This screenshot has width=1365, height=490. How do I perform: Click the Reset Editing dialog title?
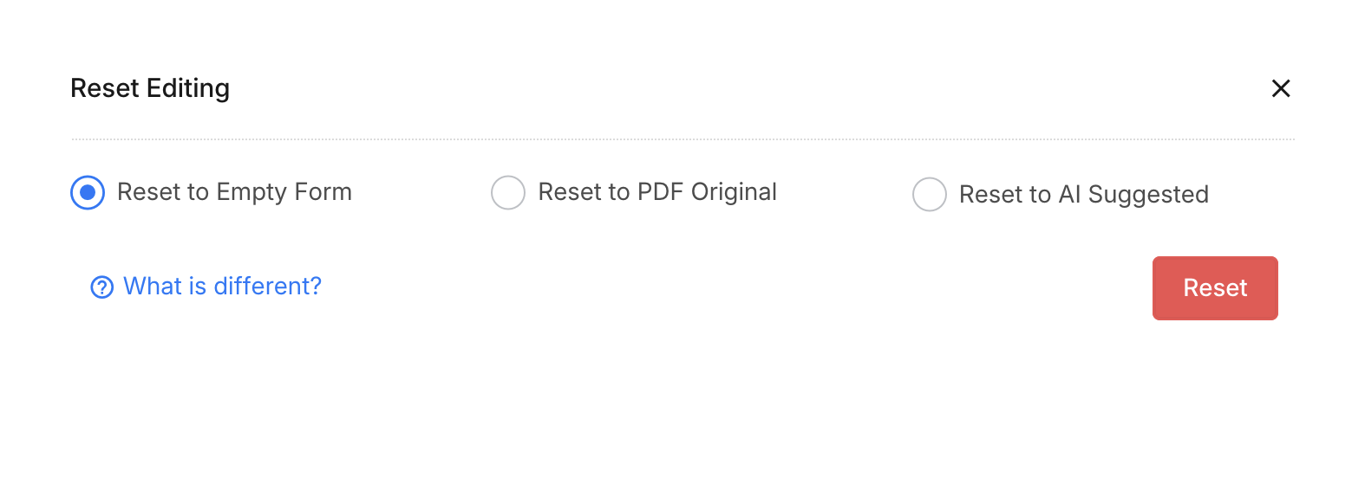(150, 88)
